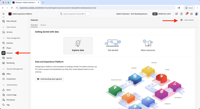
Task: Open the feedback icon in header
Action: (x=177, y=14)
